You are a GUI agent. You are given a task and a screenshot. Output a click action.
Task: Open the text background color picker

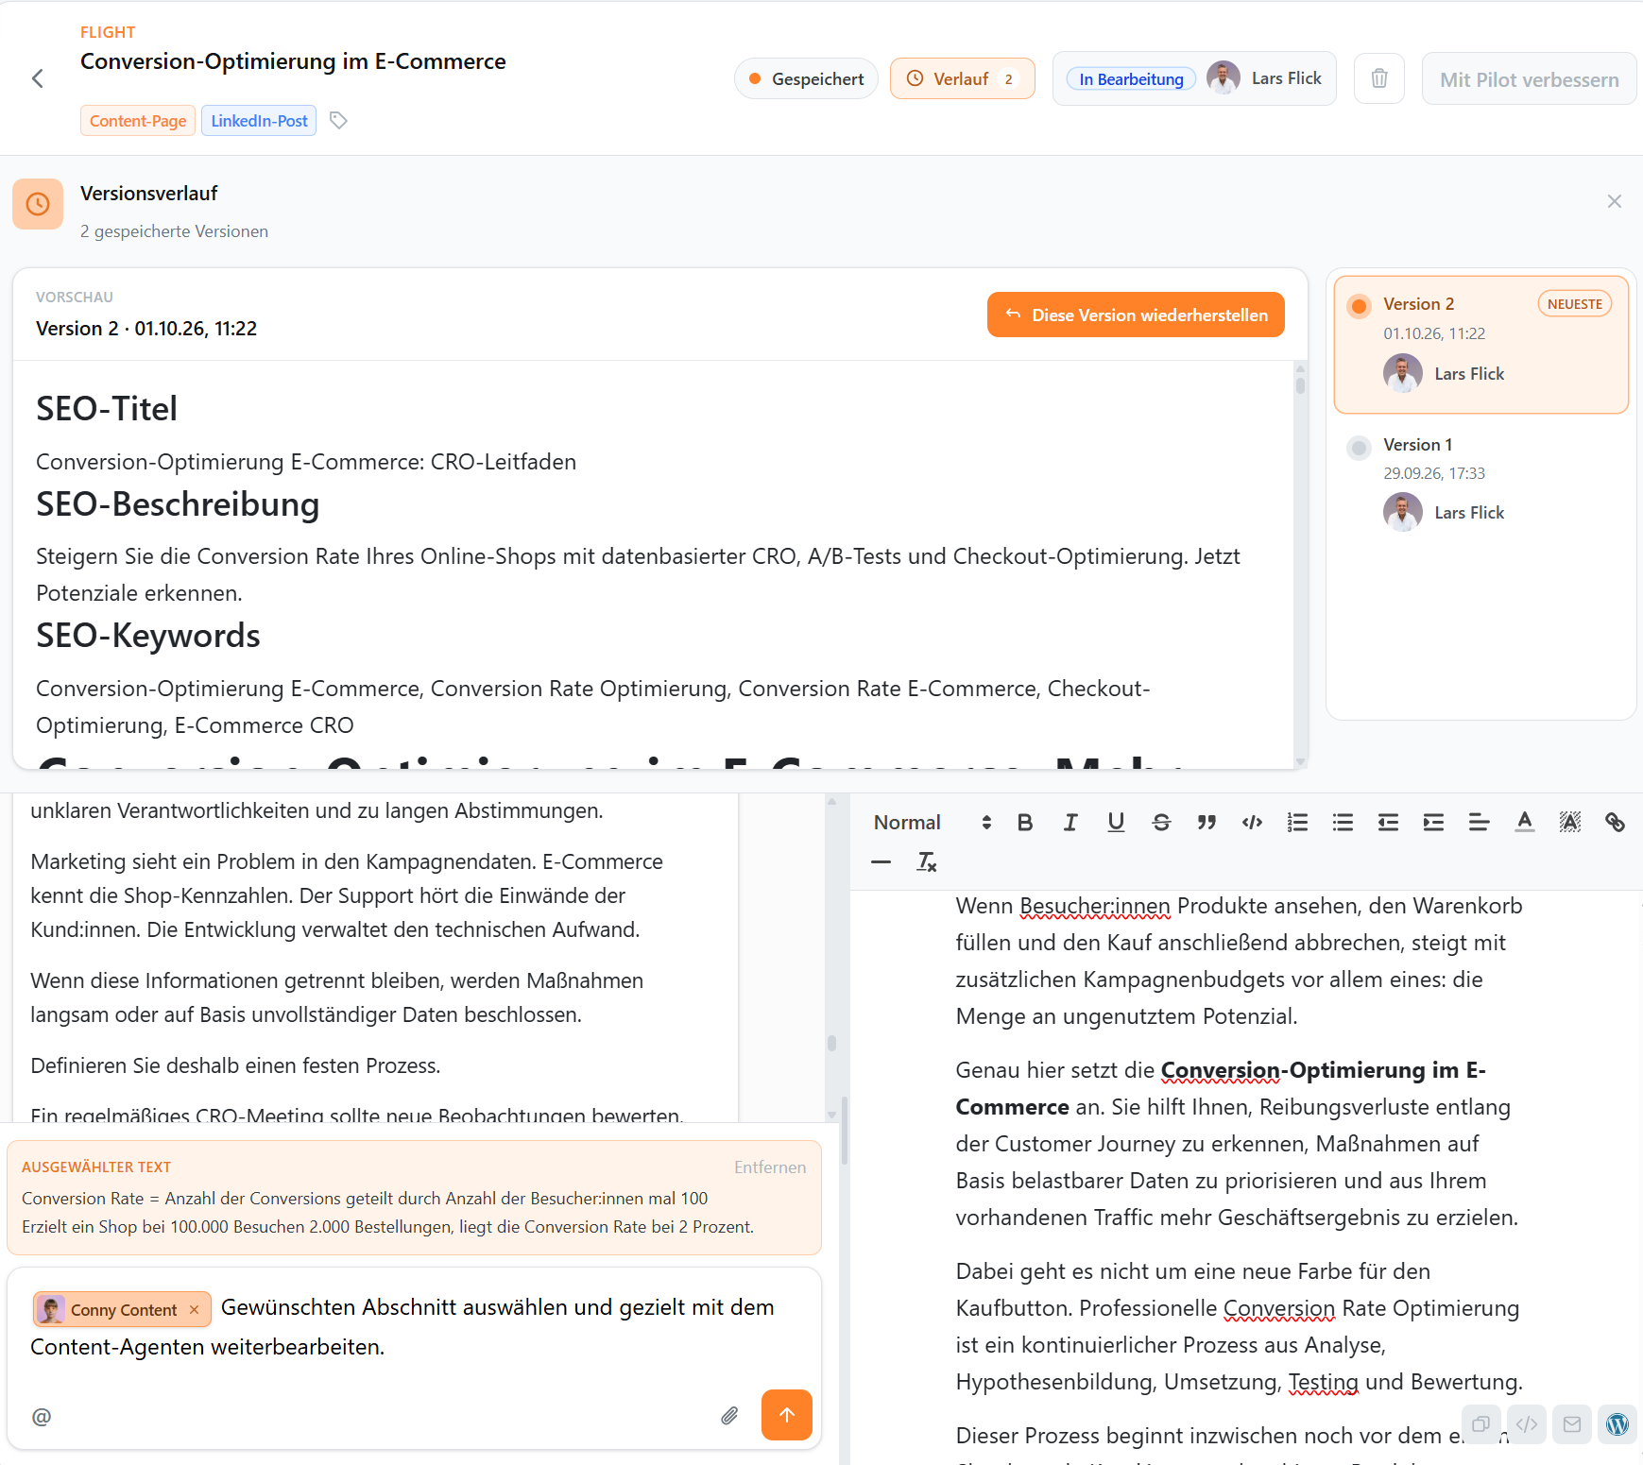click(1569, 822)
